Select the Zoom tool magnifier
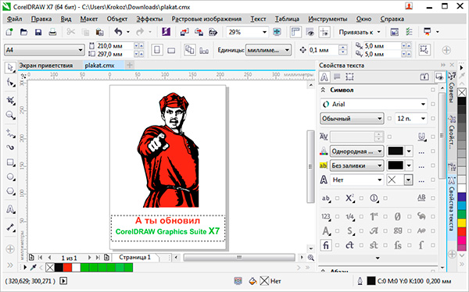The width and height of the screenshot is (469, 292). coord(10,115)
